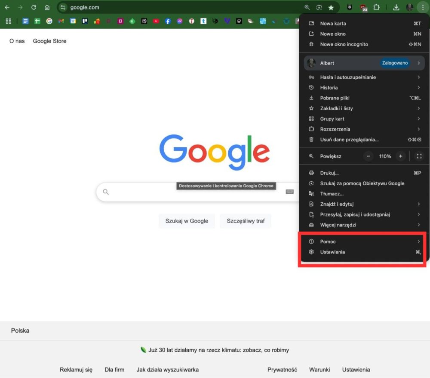Open the Trello bookmark
Image resolution: width=430 pixels, height=378 pixels.
pos(85,21)
